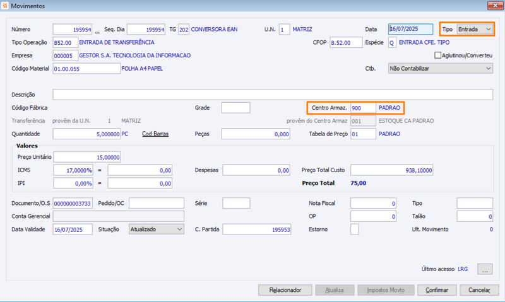Select the TG field with 202

pyautogui.click(x=184, y=29)
